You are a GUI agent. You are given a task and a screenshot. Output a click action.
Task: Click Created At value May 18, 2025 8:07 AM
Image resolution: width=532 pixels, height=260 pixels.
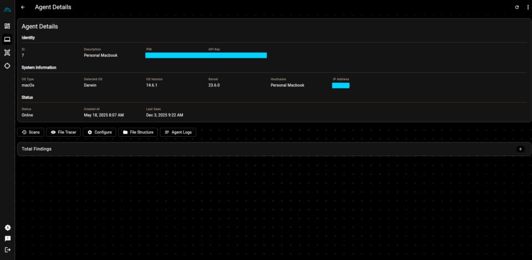[104, 115]
